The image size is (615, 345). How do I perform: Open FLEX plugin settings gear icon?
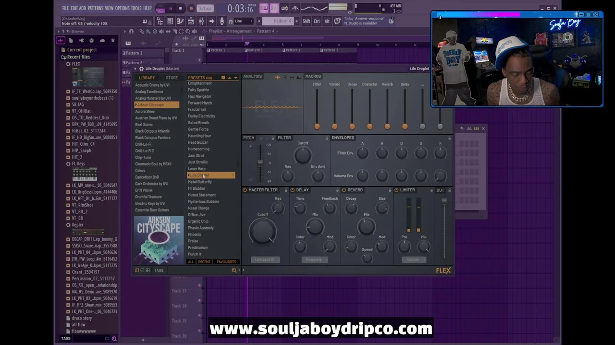coord(141,69)
